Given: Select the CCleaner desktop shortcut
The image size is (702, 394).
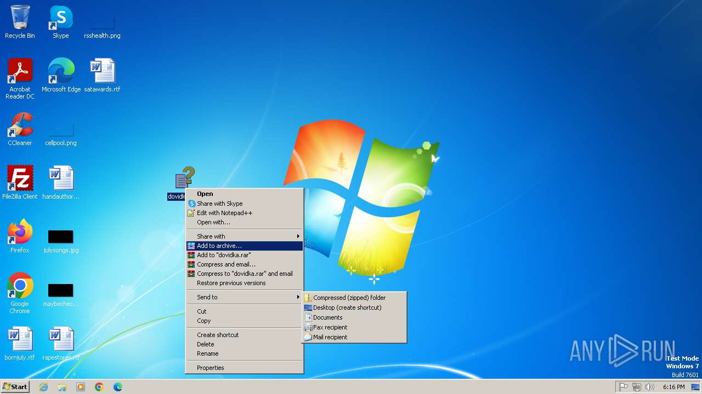Looking at the screenshot, I should point(20,129).
